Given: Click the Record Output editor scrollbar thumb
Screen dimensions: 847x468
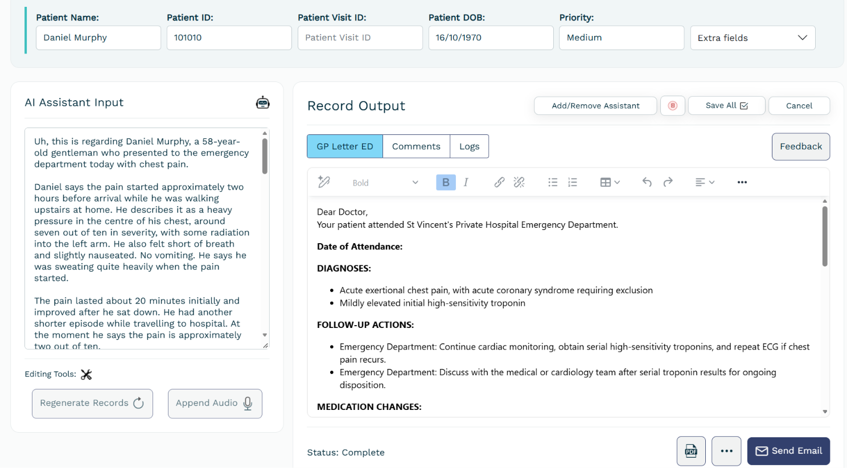Looking at the screenshot, I should pyautogui.click(x=825, y=236).
